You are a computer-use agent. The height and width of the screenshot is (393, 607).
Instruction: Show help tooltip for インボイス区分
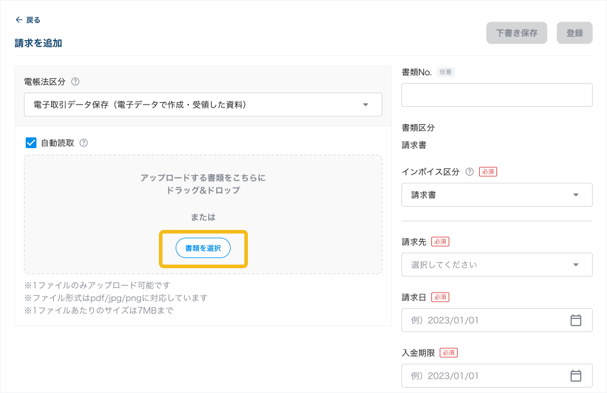click(470, 171)
